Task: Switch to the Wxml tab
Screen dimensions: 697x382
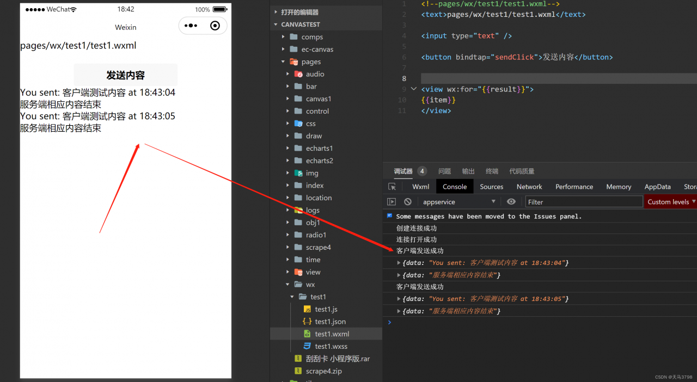Action: click(x=420, y=187)
